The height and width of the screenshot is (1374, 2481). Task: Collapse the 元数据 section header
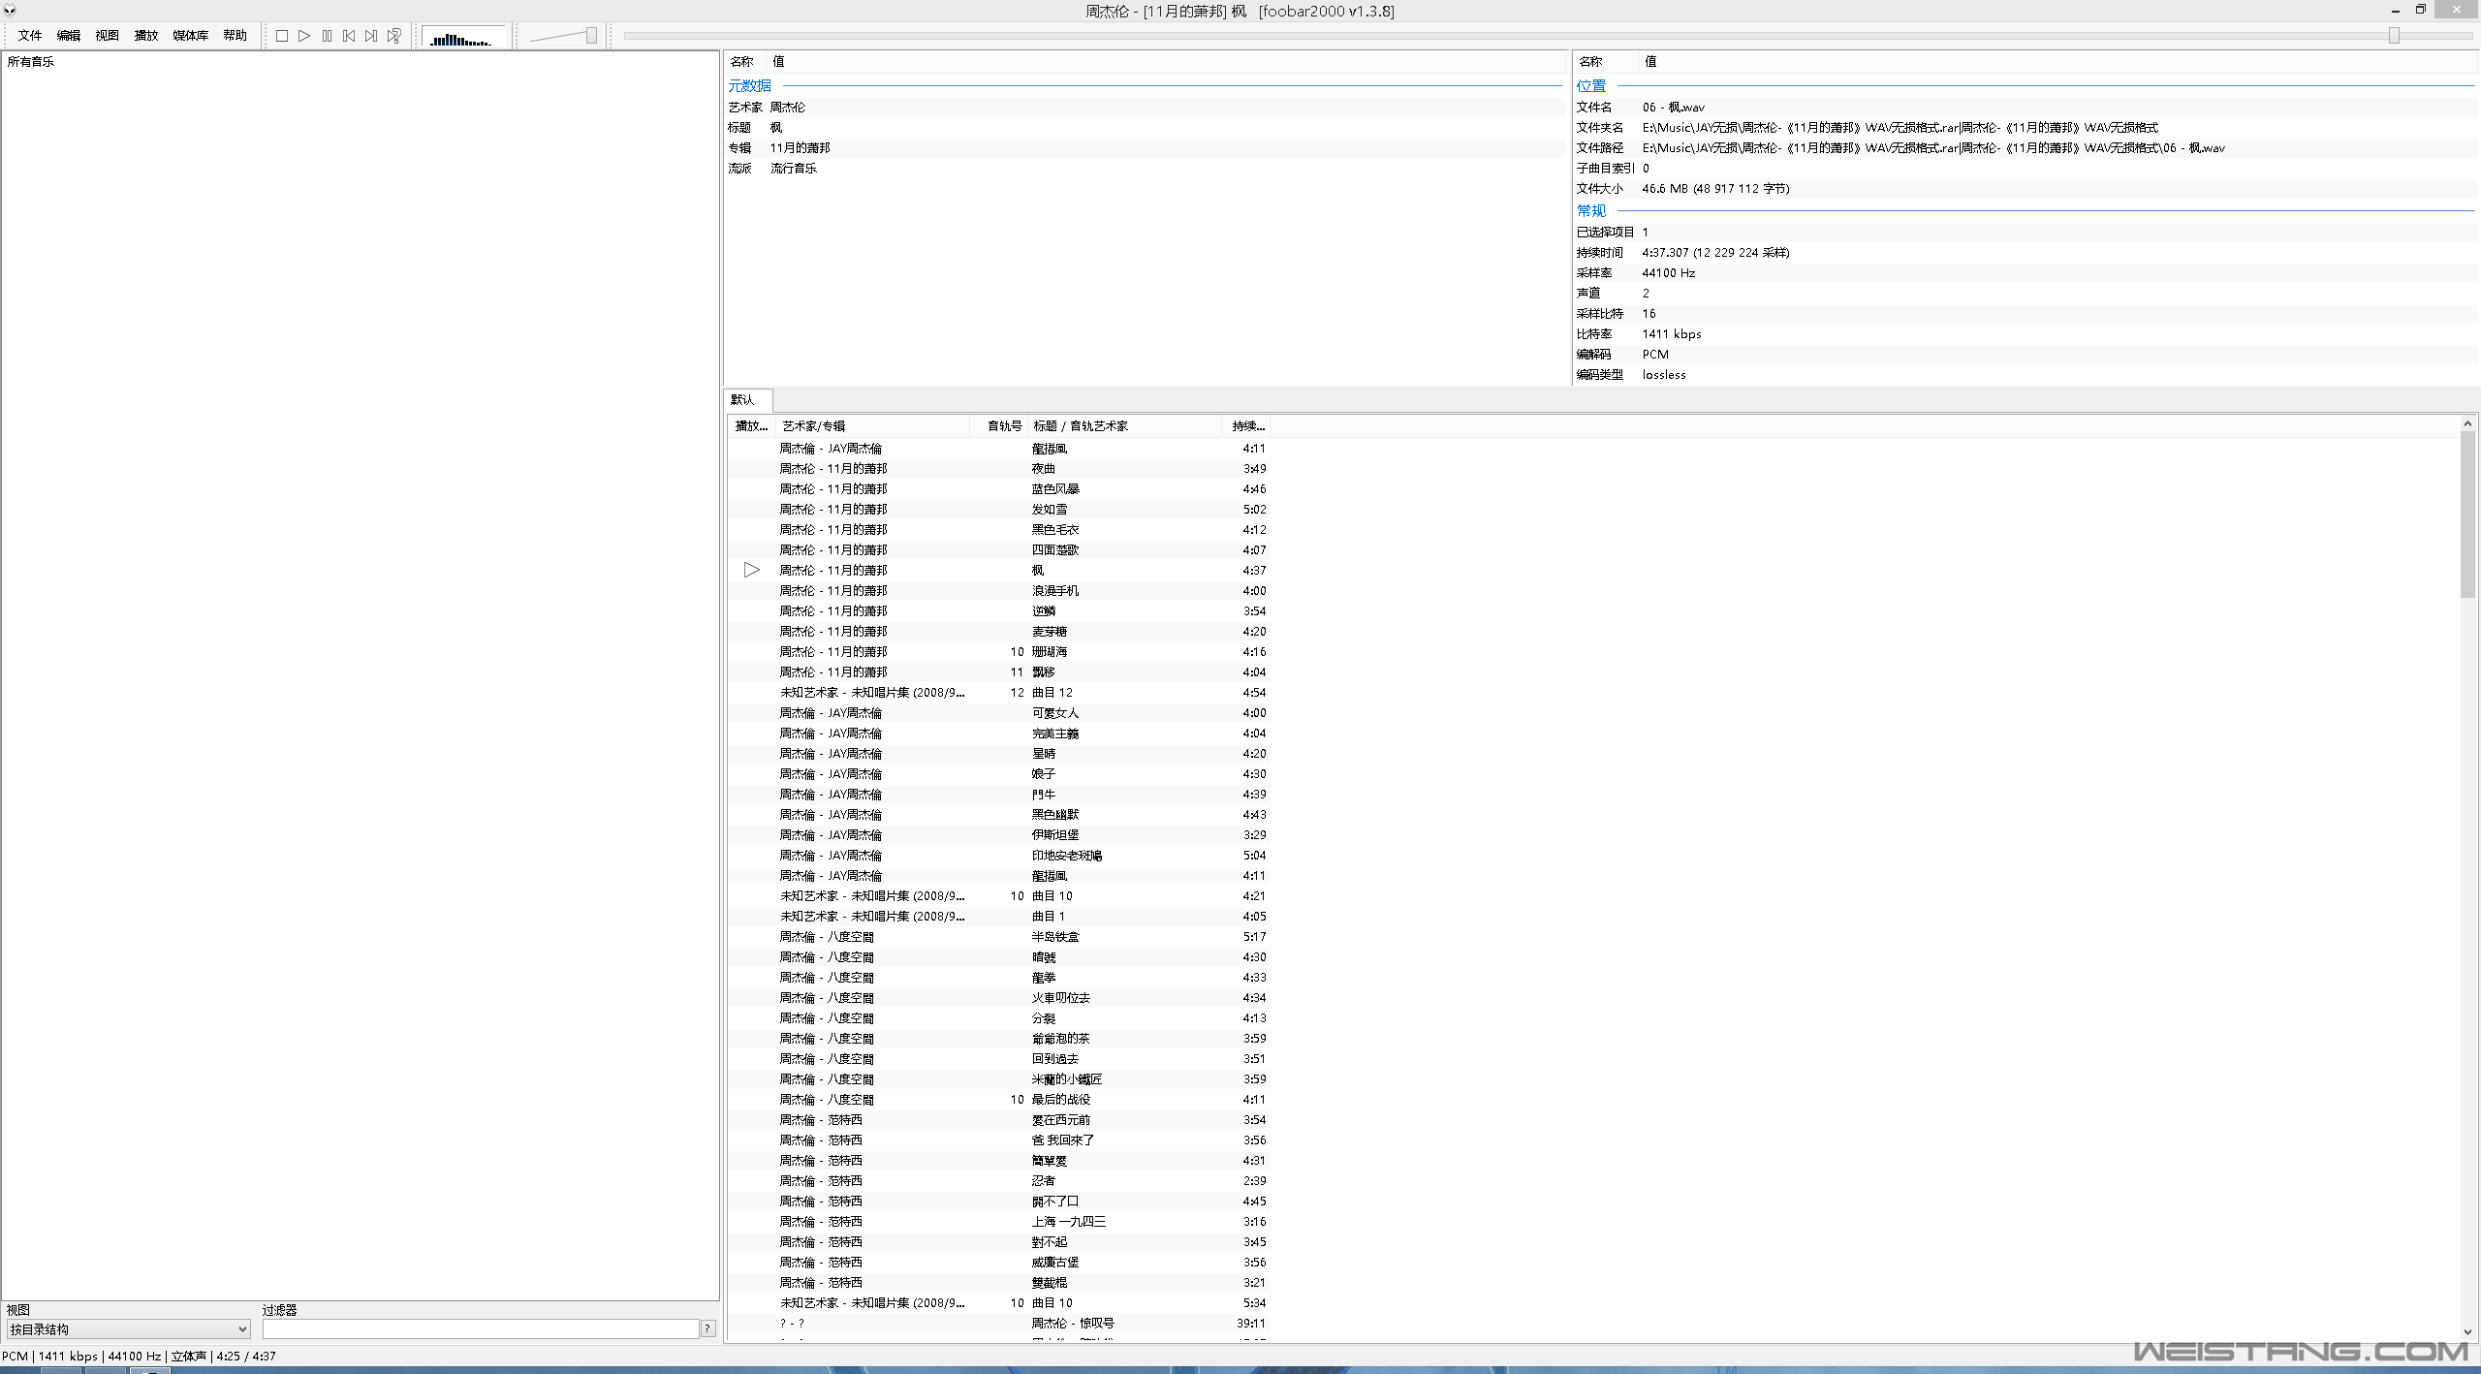click(x=750, y=86)
